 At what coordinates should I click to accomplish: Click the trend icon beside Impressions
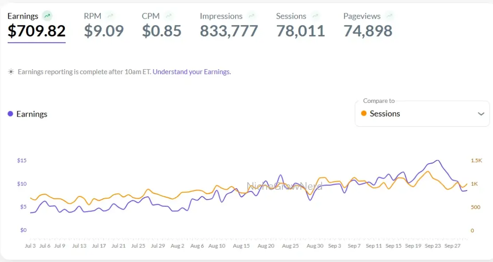tap(252, 16)
